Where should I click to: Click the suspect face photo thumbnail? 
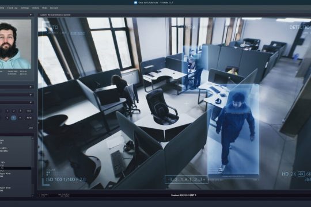[x=16, y=44]
